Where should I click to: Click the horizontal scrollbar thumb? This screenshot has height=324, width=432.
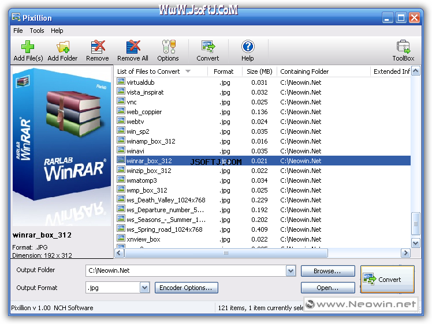pos(226,253)
